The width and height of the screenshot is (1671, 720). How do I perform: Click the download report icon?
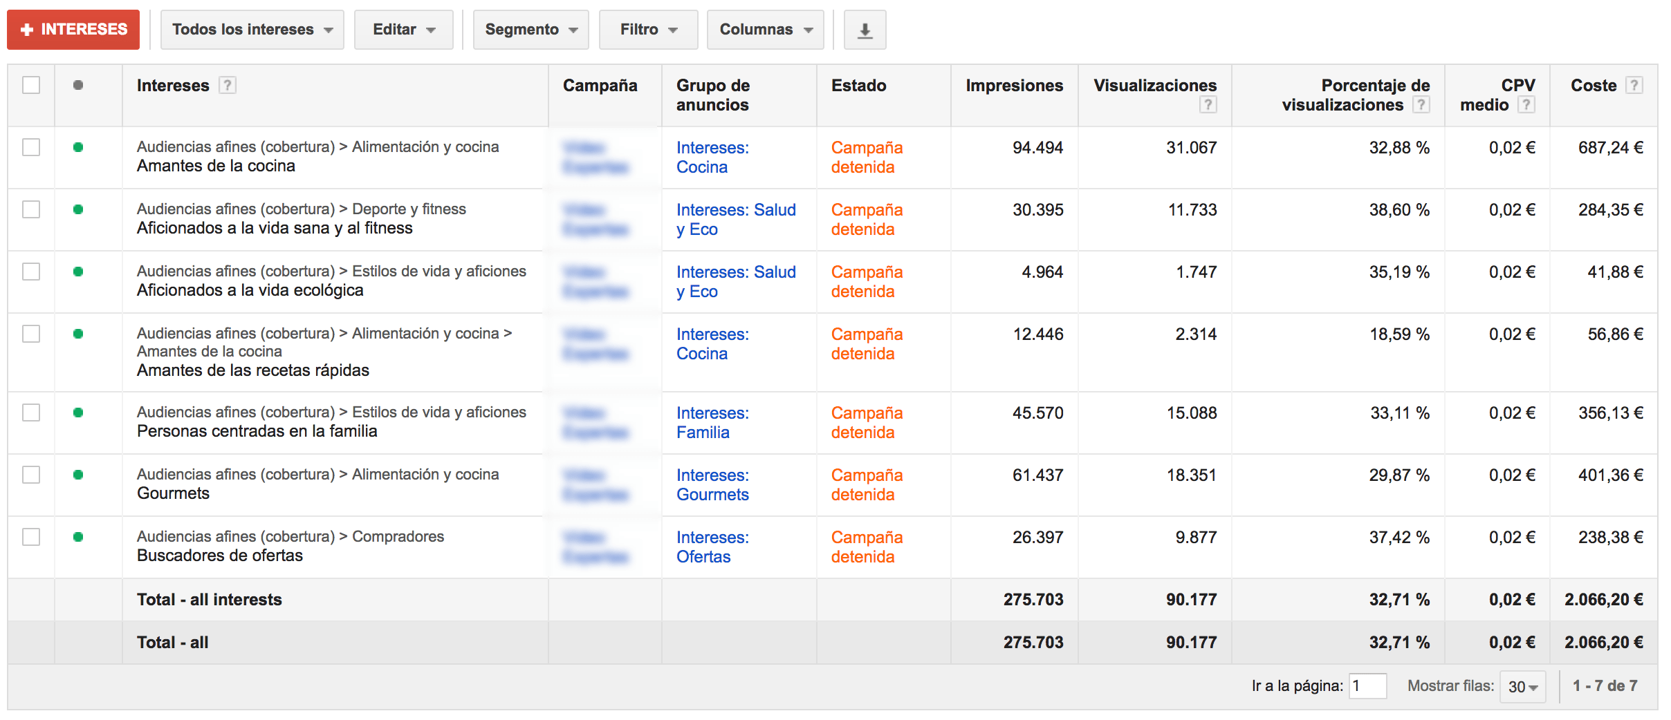click(x=865, y=30)
